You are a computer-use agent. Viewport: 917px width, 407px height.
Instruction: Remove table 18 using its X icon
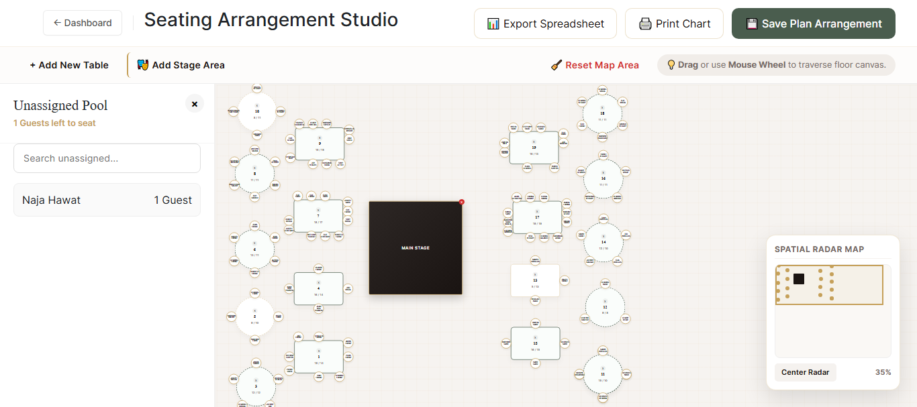(602, 107)
